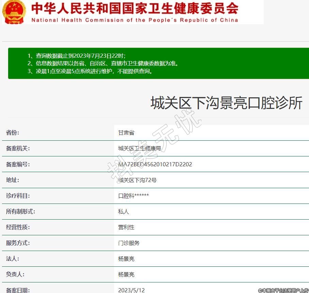Select the filing number MA72BED4562010217D2202
This screenshot has height=293, width=309.
pos(155,164)
